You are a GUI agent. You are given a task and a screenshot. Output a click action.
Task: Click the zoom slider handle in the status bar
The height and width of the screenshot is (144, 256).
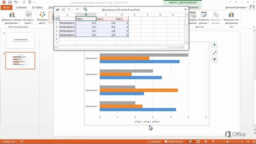click(228, 142)
